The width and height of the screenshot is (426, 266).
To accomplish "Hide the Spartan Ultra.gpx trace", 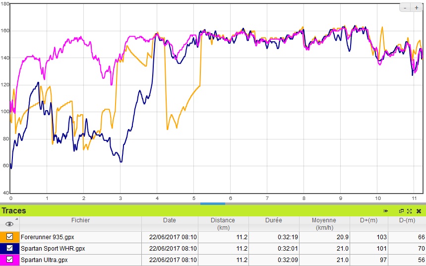I will coord(9,260).
